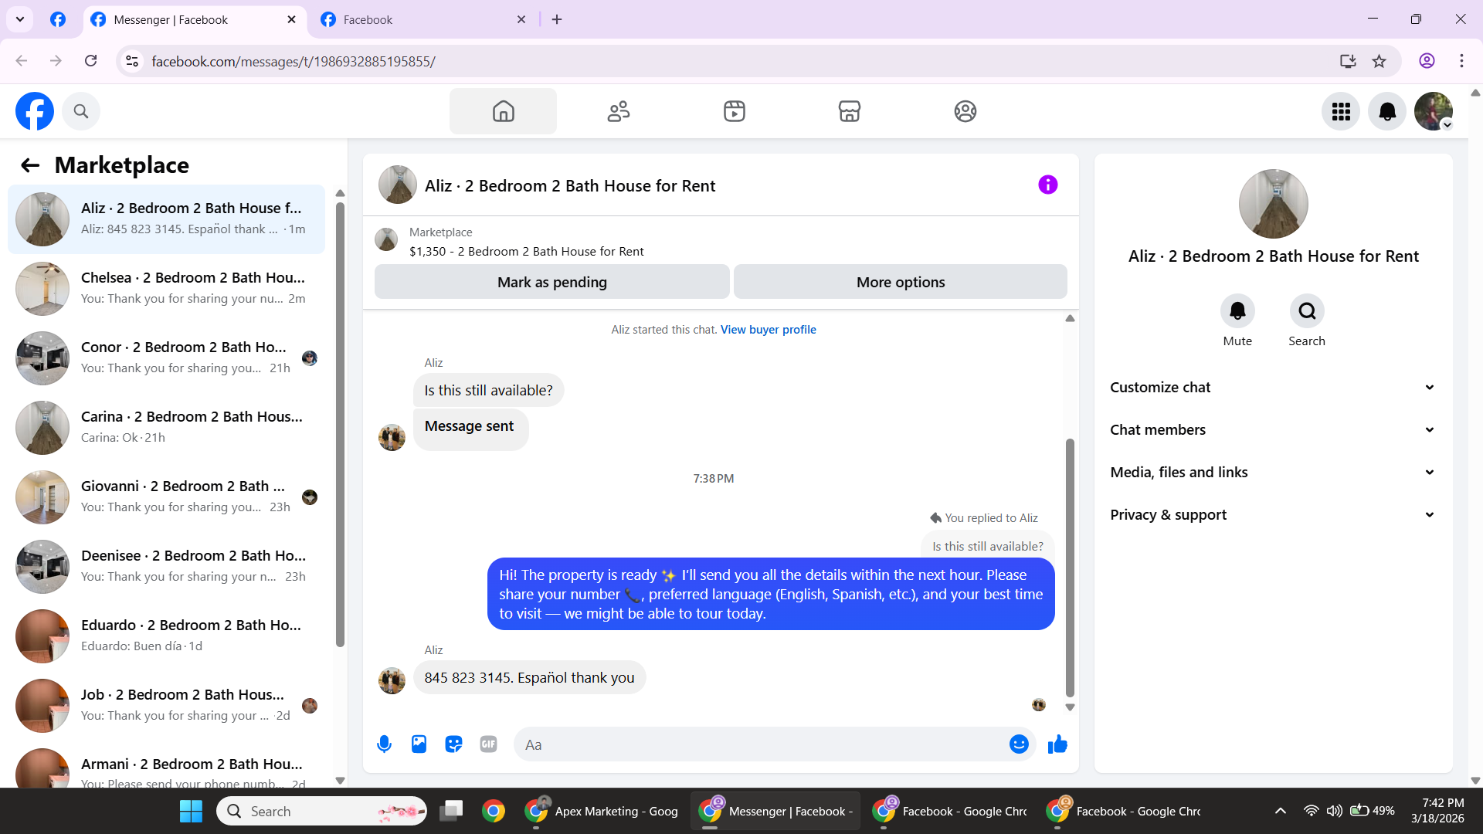The image size is (1483, 834).
Task: Open the emoji picker in message box
Action: (1019, 744)
